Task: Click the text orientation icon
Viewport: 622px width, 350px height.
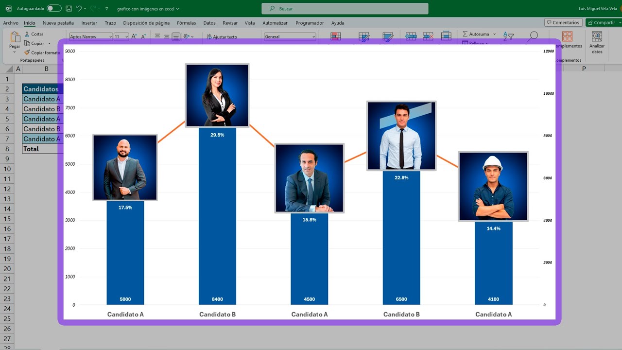Action: [187, 36]
